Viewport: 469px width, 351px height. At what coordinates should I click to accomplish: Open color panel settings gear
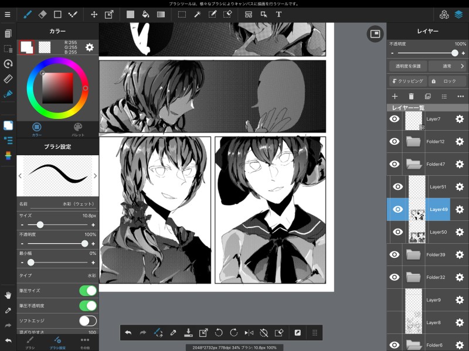(90, 47)
